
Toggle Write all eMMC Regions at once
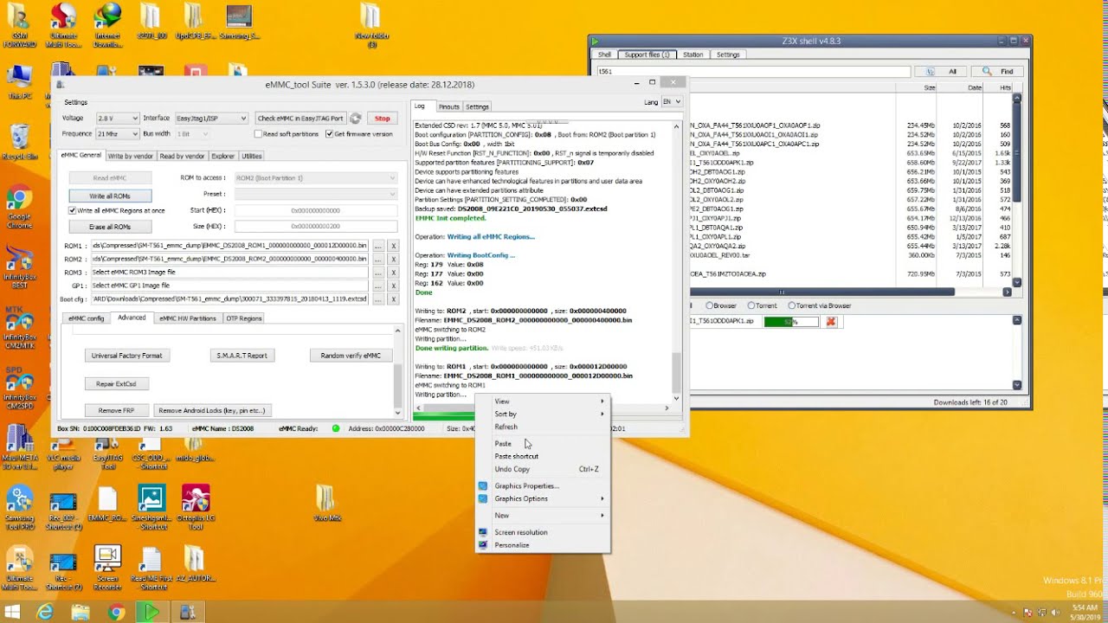click(x=73, y=210)
